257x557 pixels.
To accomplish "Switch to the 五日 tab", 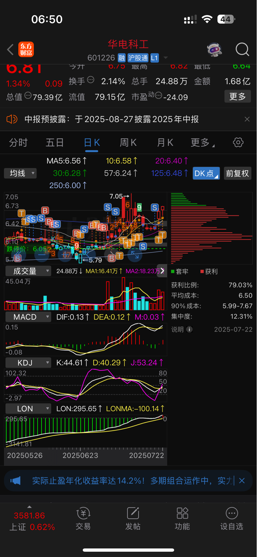I will coord(54,143).
